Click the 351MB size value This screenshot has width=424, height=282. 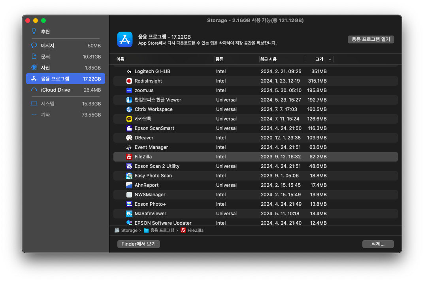(x=319, y=71)
